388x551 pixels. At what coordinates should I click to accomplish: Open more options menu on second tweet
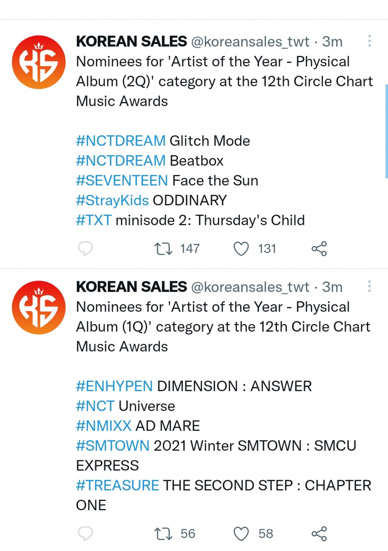click(x=369, y=286)
